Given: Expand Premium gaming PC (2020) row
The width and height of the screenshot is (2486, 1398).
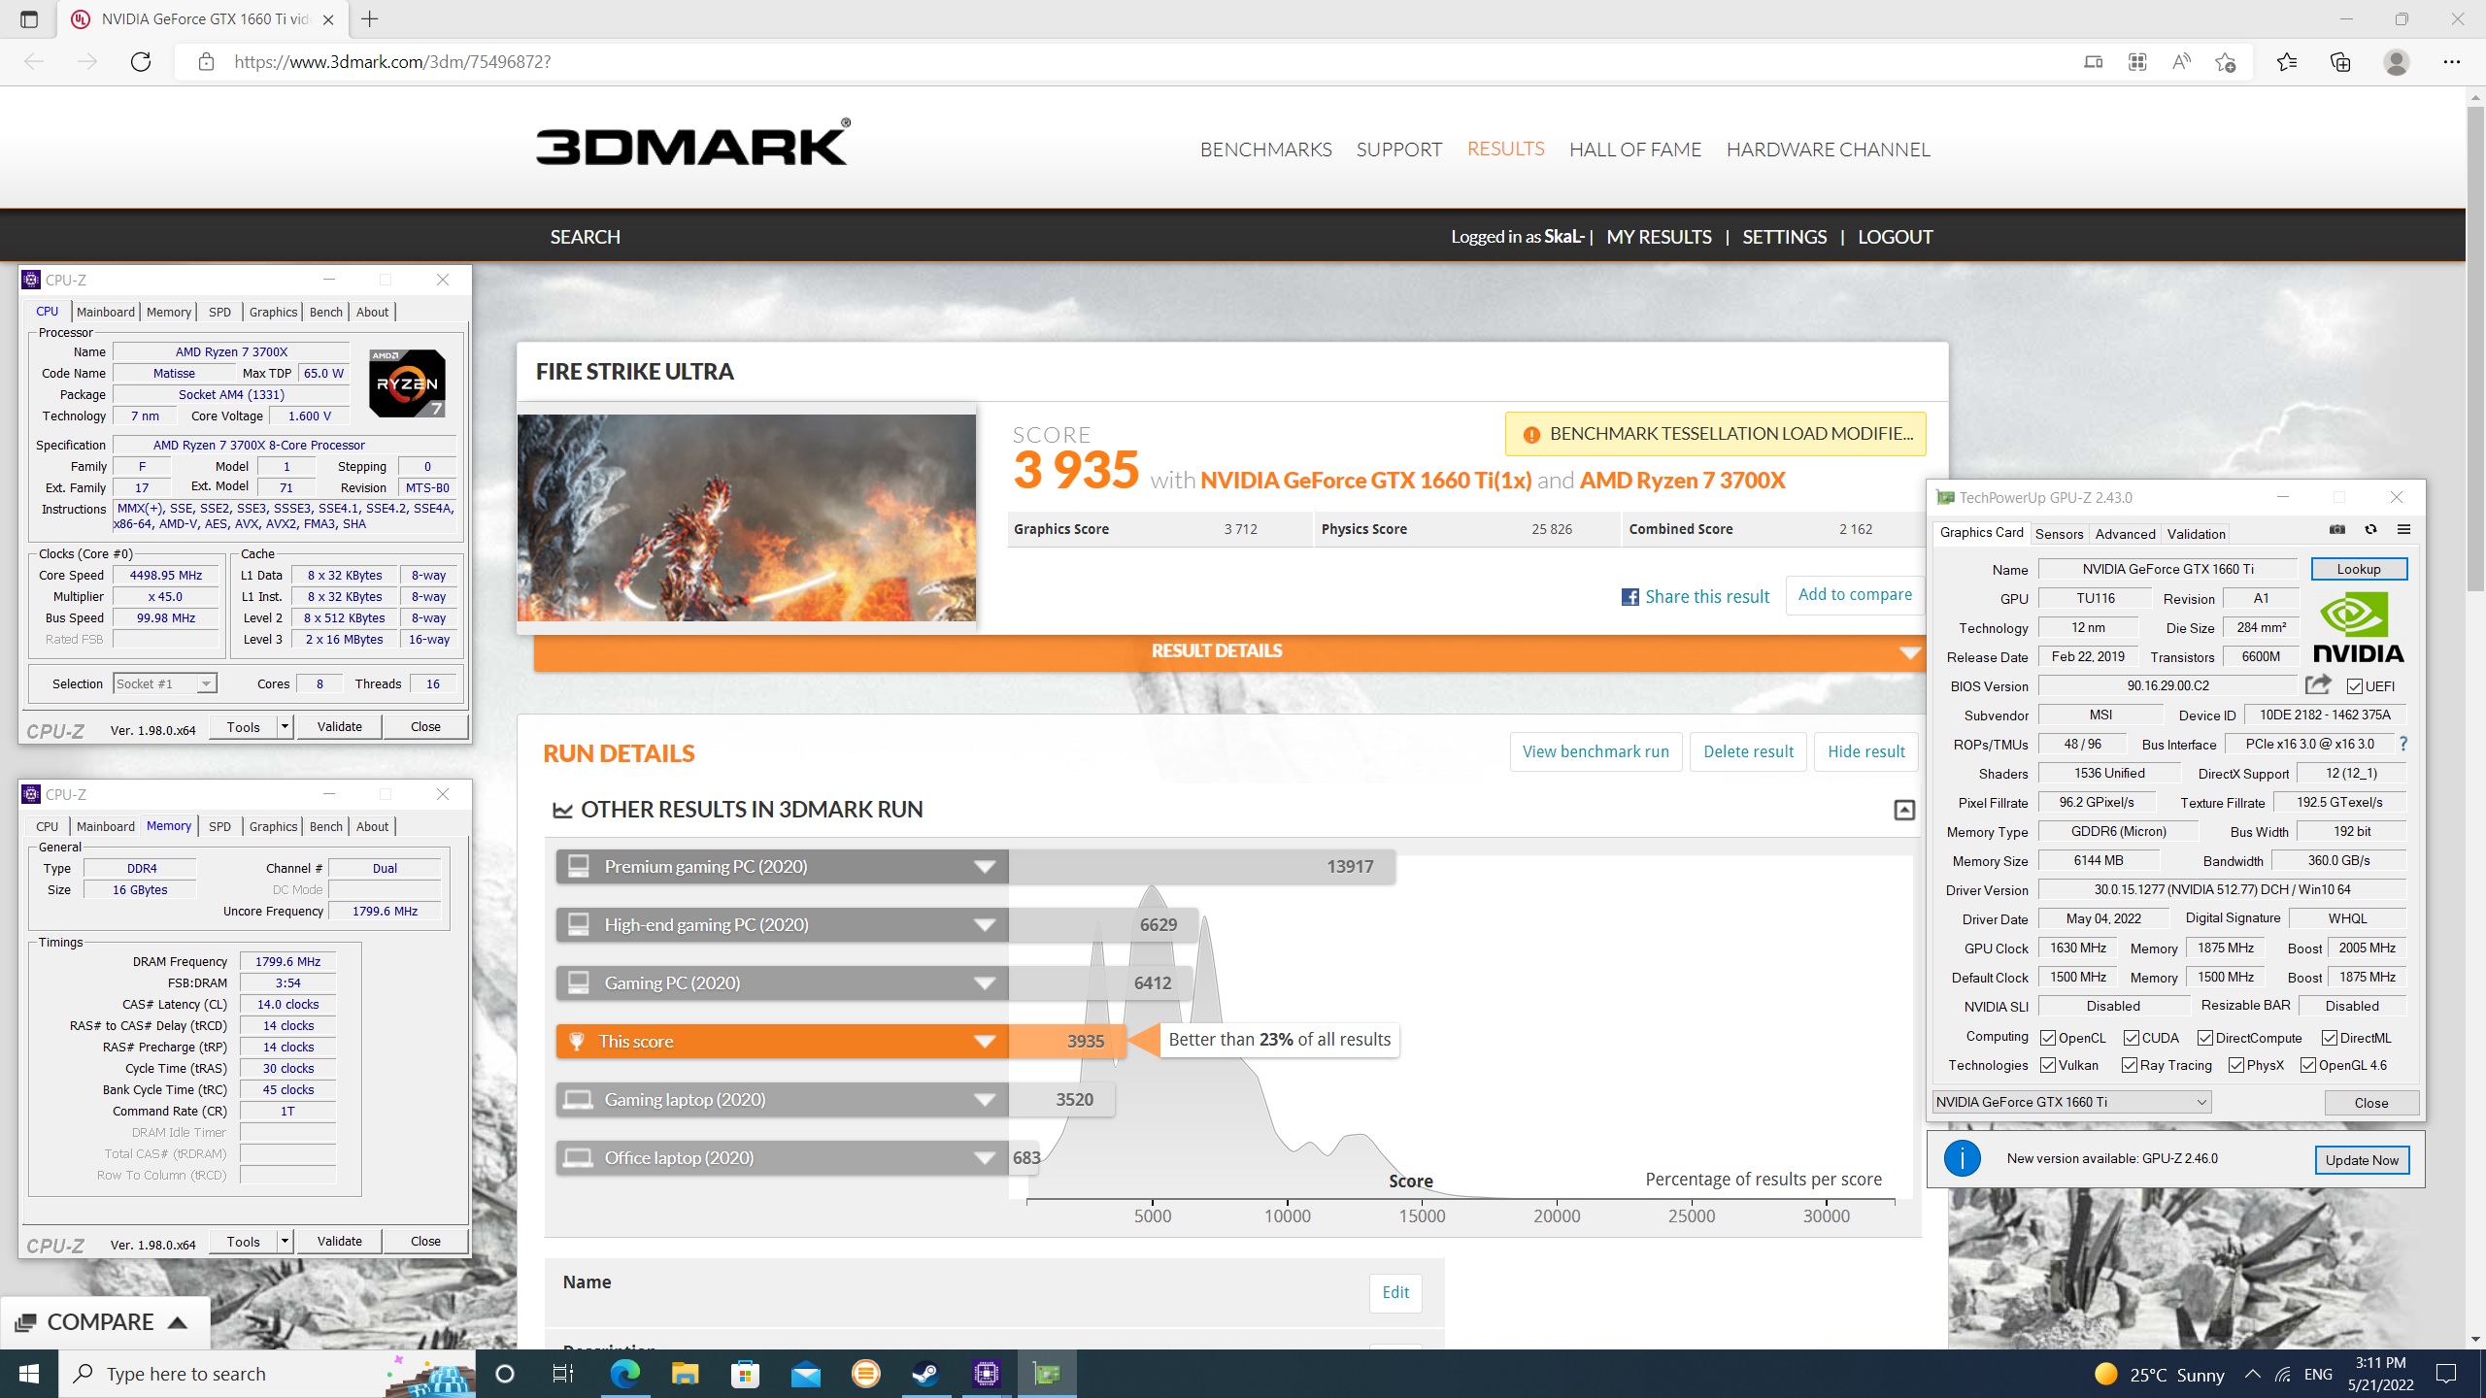Looking at the screenshot, I should [985, 867].
